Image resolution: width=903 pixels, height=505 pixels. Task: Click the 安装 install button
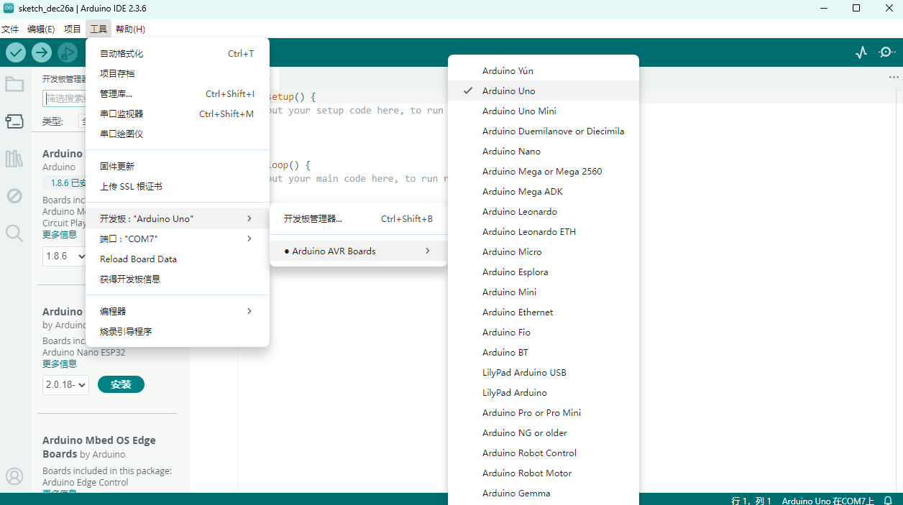coord(121,384)
